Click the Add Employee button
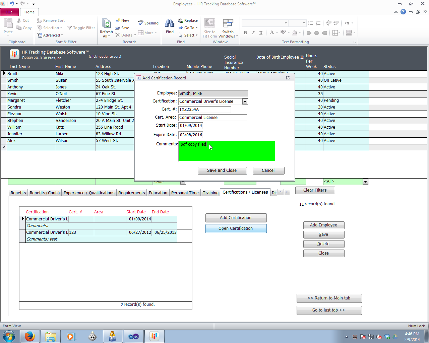 tap(323, 225)
